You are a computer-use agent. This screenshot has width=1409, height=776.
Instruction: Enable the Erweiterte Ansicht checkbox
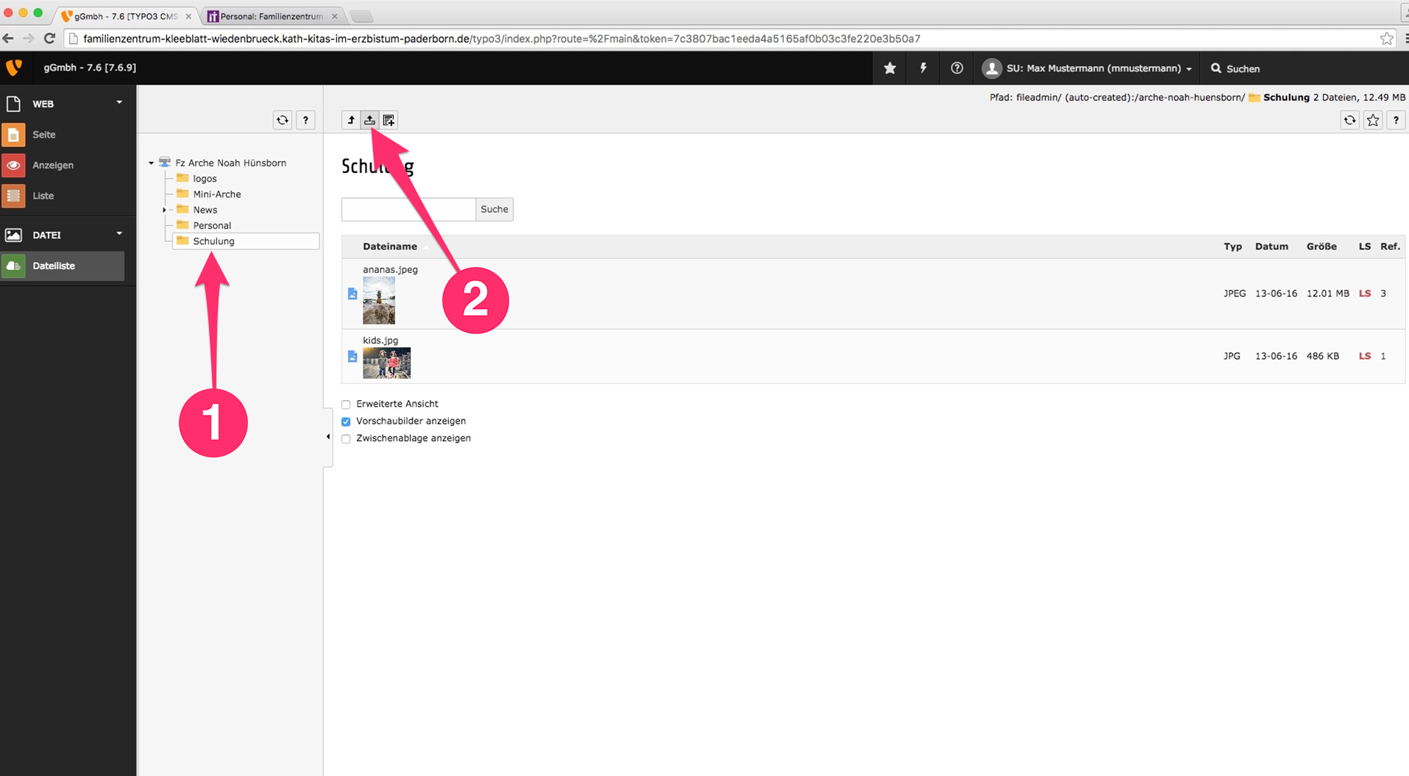[346, 405]
